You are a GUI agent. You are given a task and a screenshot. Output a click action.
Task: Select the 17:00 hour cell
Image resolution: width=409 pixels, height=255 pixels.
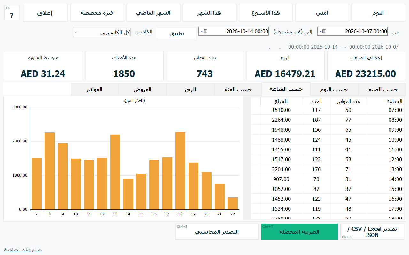(385, 209)
